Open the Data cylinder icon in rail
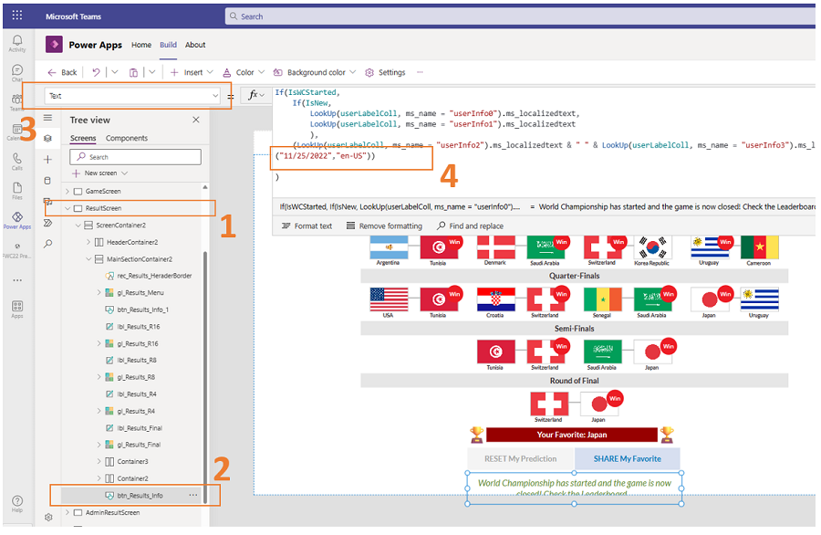 pos(47,181)
